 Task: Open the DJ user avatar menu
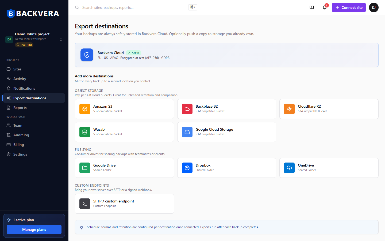[x=374, y=7]
